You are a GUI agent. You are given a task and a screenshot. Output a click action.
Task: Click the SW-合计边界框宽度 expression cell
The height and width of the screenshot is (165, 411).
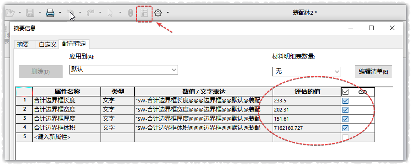tap(204, 110)
